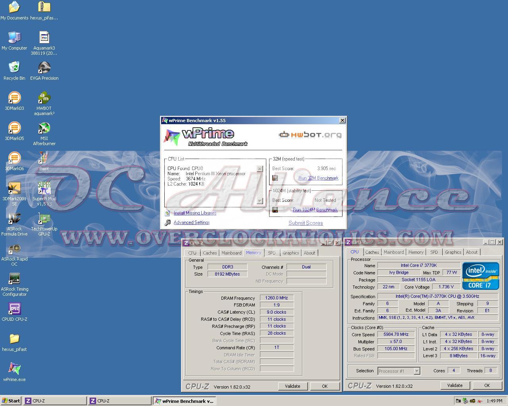The height and width of the screenshot is (406, 508).
Task: Open the Windows Start menu
Action: (11, 401)
